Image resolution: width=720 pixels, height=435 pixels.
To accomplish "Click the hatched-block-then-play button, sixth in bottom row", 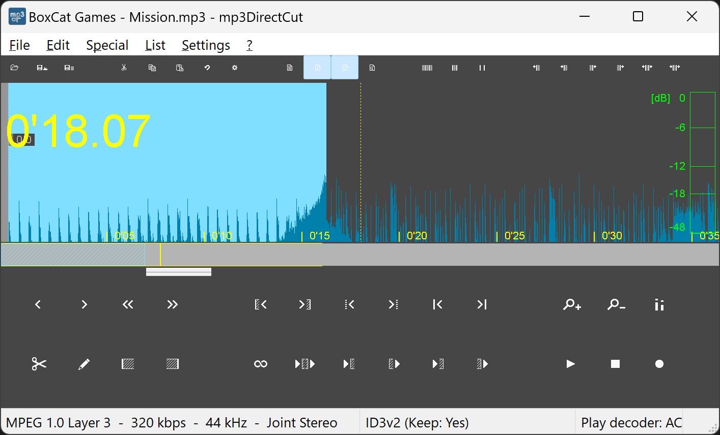I will pyautogui.click(x=482, y=364).
